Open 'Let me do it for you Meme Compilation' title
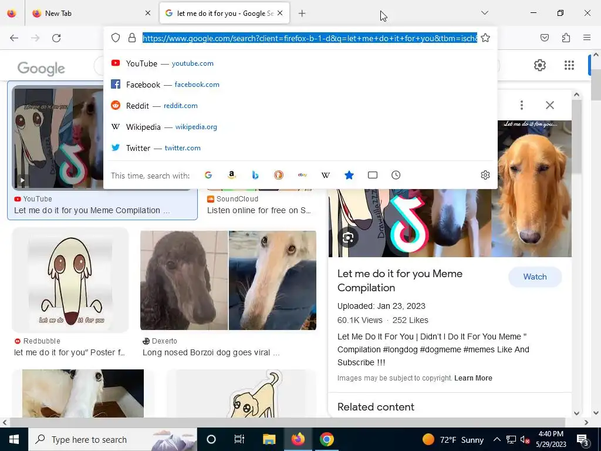This screenshot has height=451, width=601. (x=400, y=281)
